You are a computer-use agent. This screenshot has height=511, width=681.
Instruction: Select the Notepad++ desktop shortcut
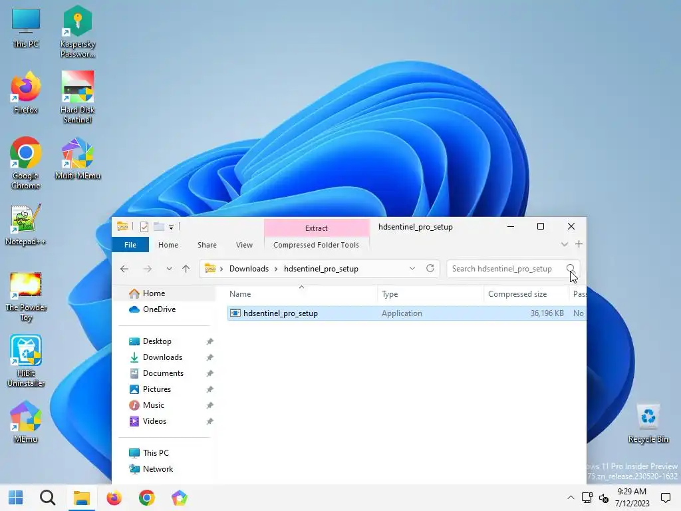coord(26,225)
